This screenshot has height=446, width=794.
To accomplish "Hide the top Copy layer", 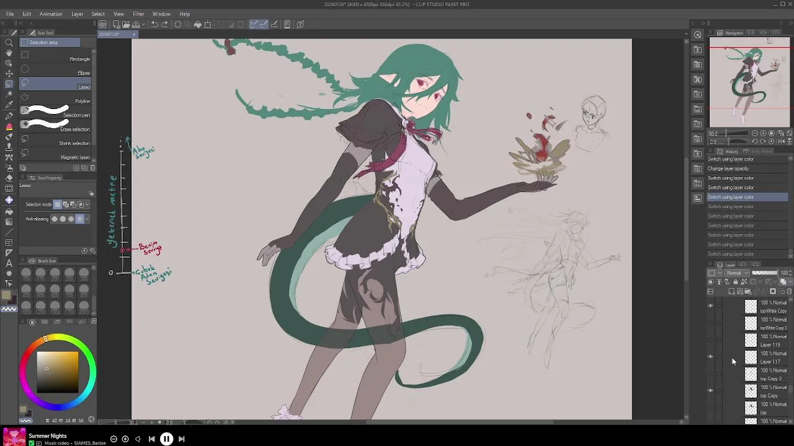I will (x=710, y=391).
